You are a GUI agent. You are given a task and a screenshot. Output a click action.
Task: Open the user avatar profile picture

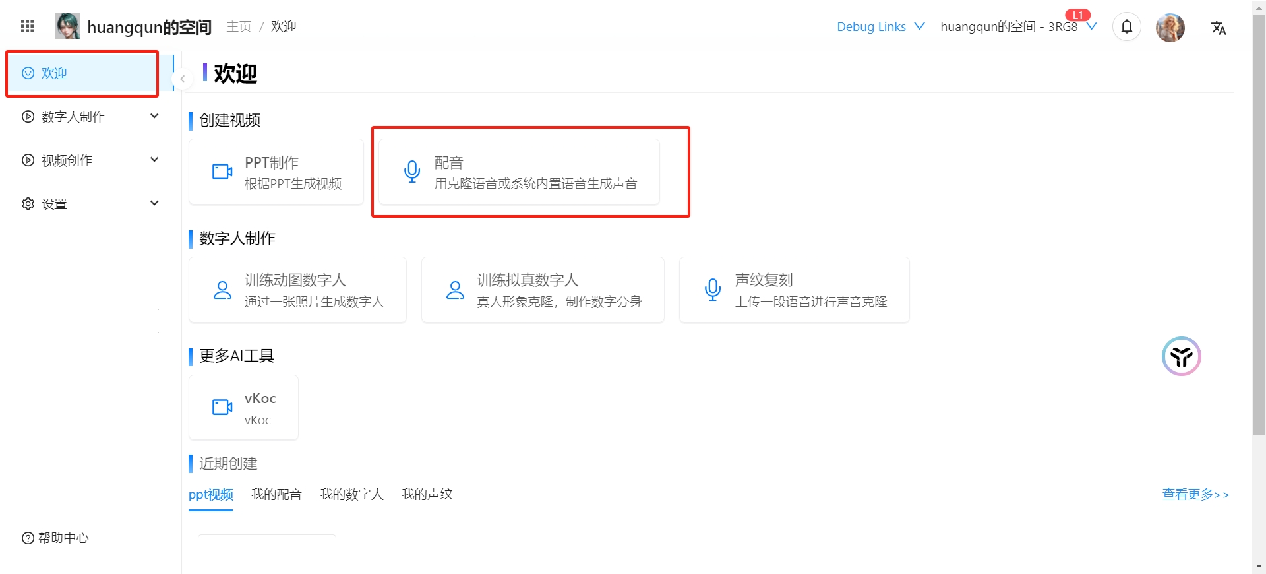(x=1170, y=28)
